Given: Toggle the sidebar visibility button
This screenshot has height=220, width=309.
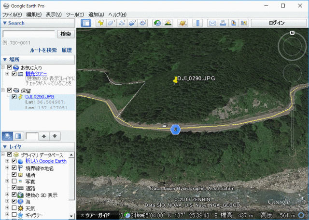Looking at the screenshot, I should (86, 23).
